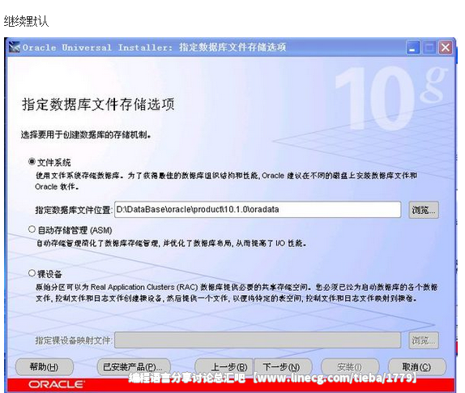The width and height of the screenshot is (465, 393).
Task: Click the 指定数据库文件位置 label
Action: (74, 210)
